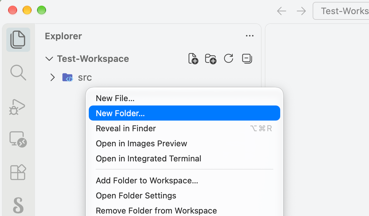The image size is (369, 216).
Task: Select Open in Images Preview
Action: tap(184, 143)
